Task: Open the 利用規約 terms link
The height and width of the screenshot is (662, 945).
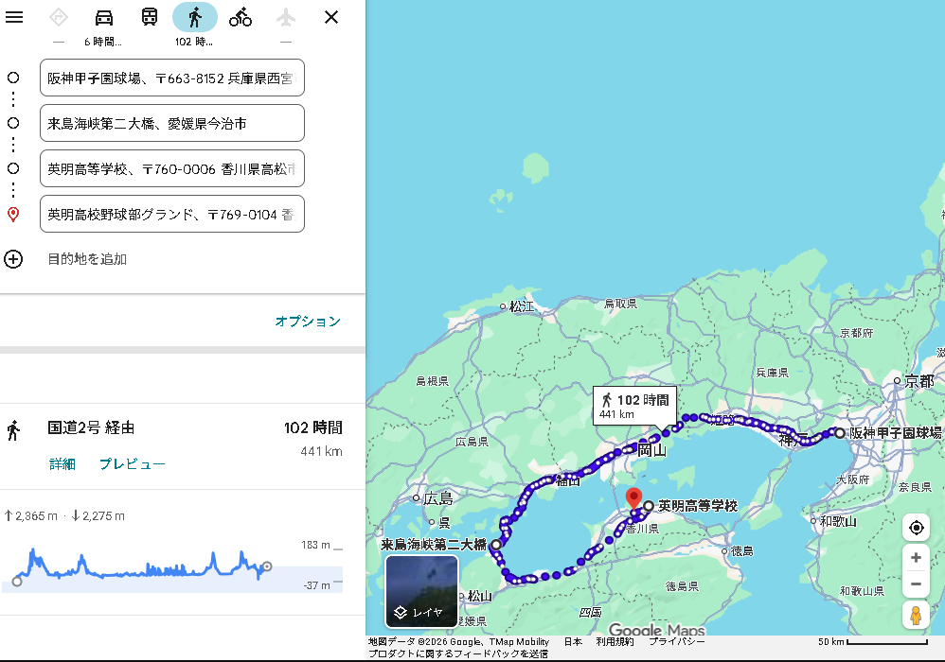Action: (x=615, y=641)
